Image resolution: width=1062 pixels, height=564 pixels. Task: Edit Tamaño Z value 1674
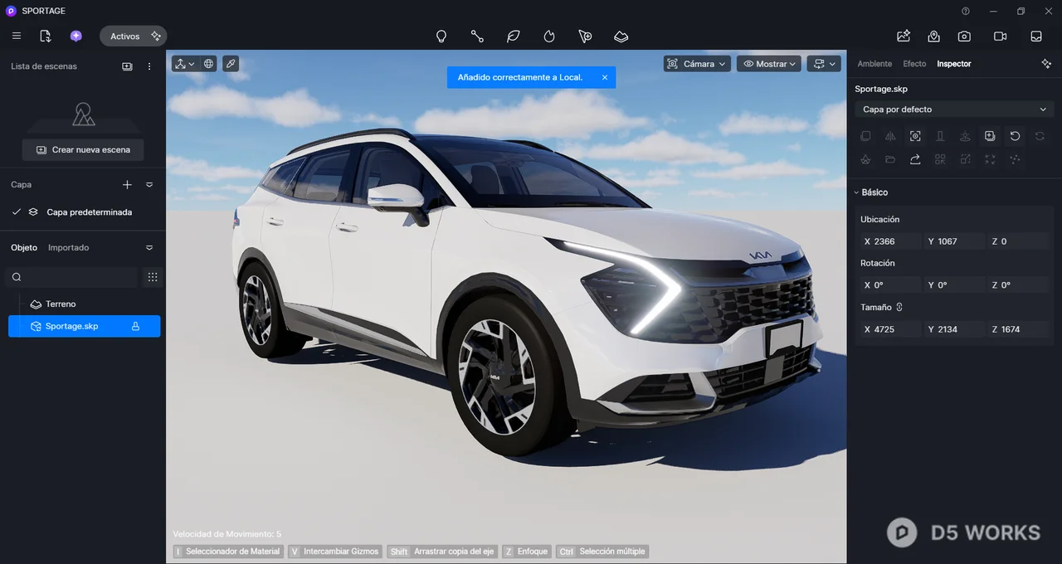(1019, 329)
